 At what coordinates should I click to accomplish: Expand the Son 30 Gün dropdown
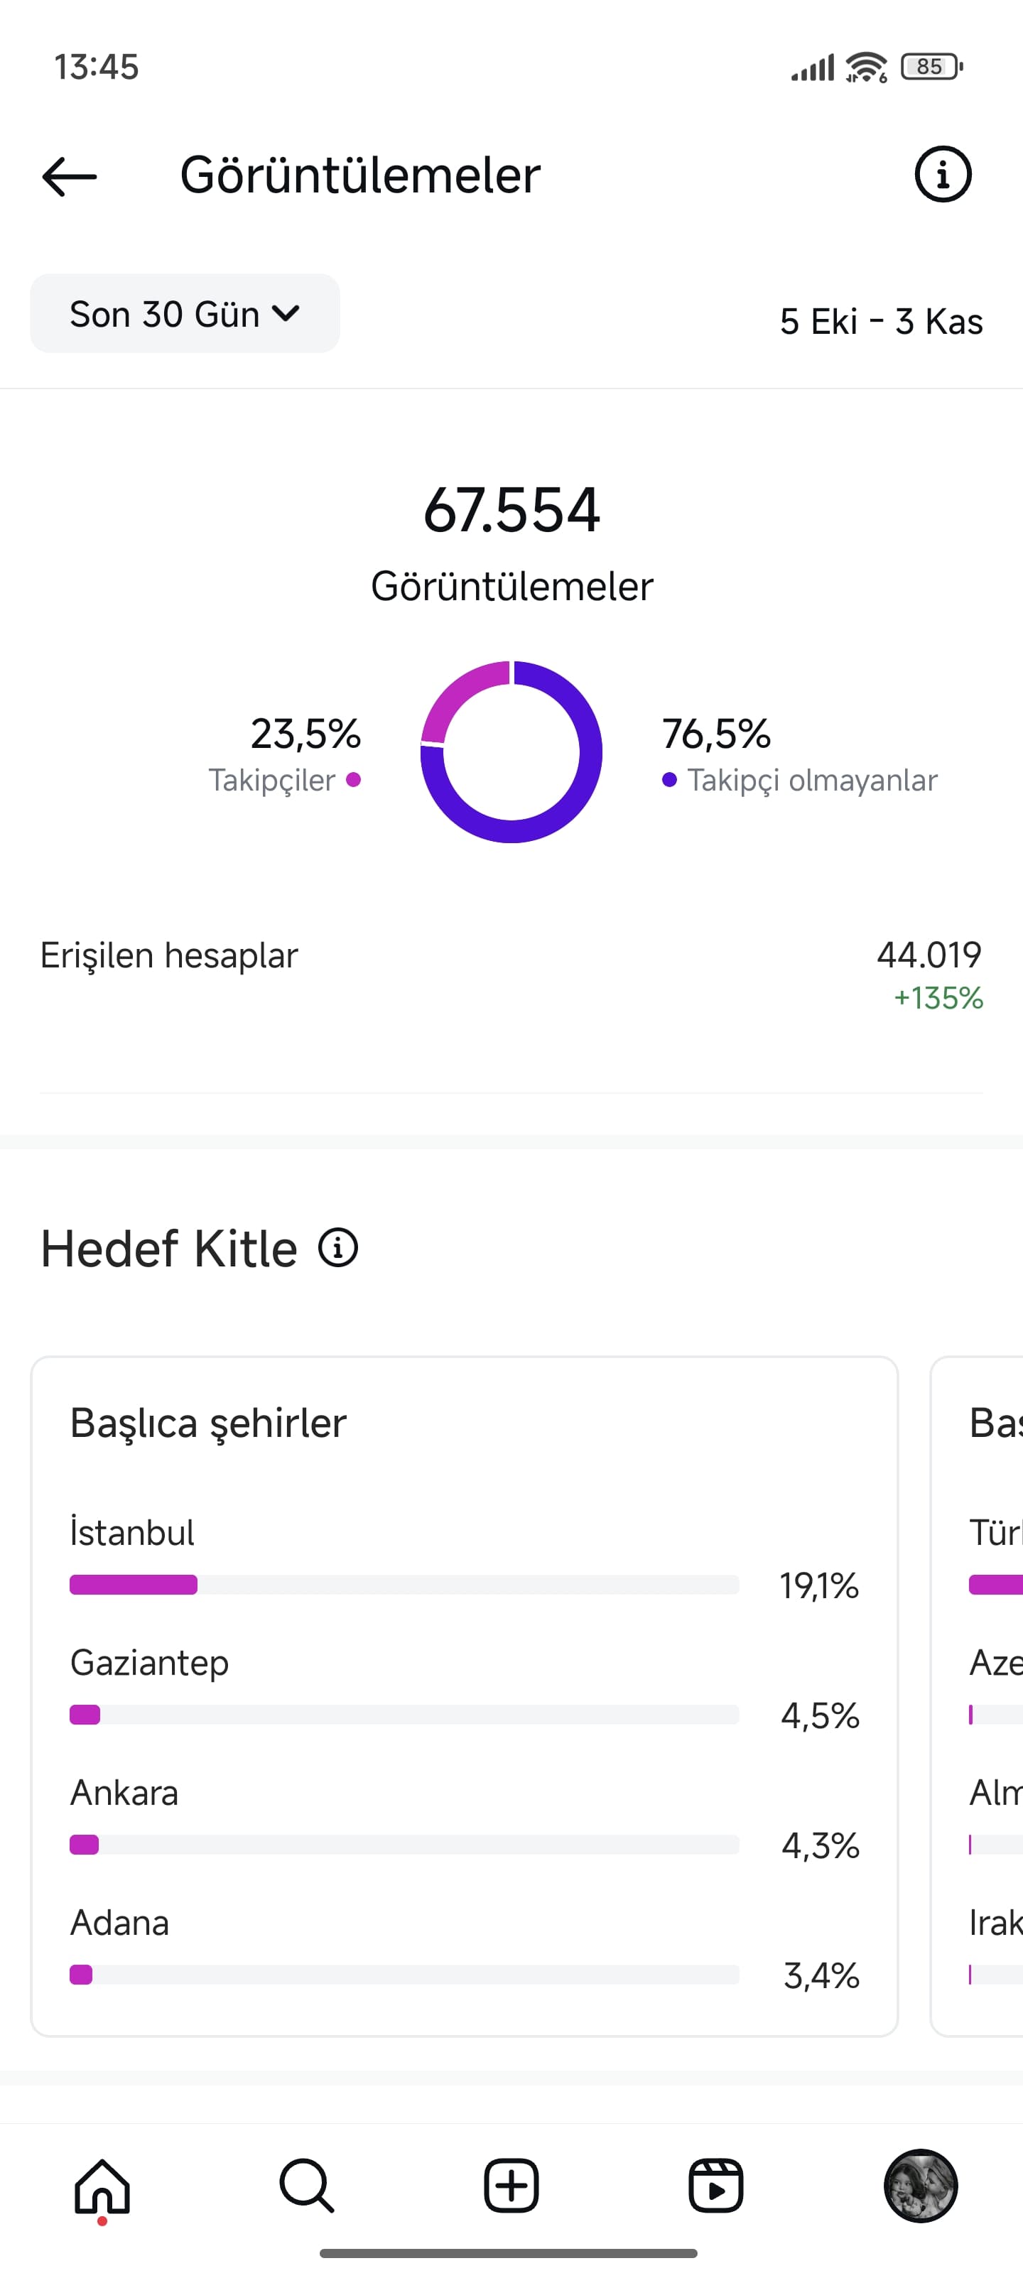coord(185,313)
